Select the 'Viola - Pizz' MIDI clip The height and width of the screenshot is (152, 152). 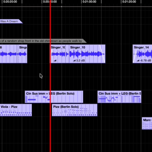tap(16, 110)
